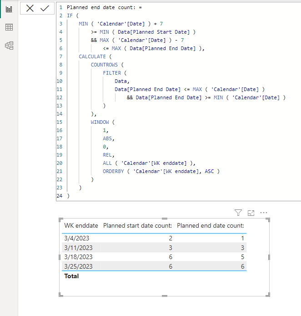This screenshot has height=316, width=301.
Task: Click the table visual's bottom-right corner handle
Action: pyautogui.click(x=268, y=295)
